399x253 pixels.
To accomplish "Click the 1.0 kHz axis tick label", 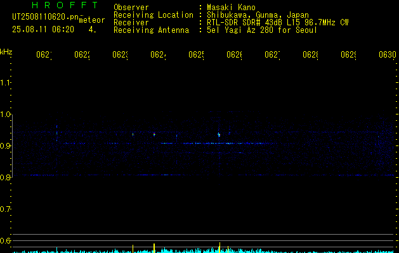I will 5,114.
